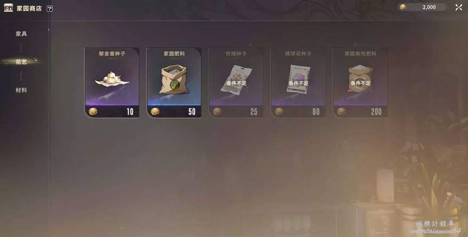This screenshot has width=468, height=237.
Task: Click gold coin icon beside 2,000
Action: (x=403, y=7)
